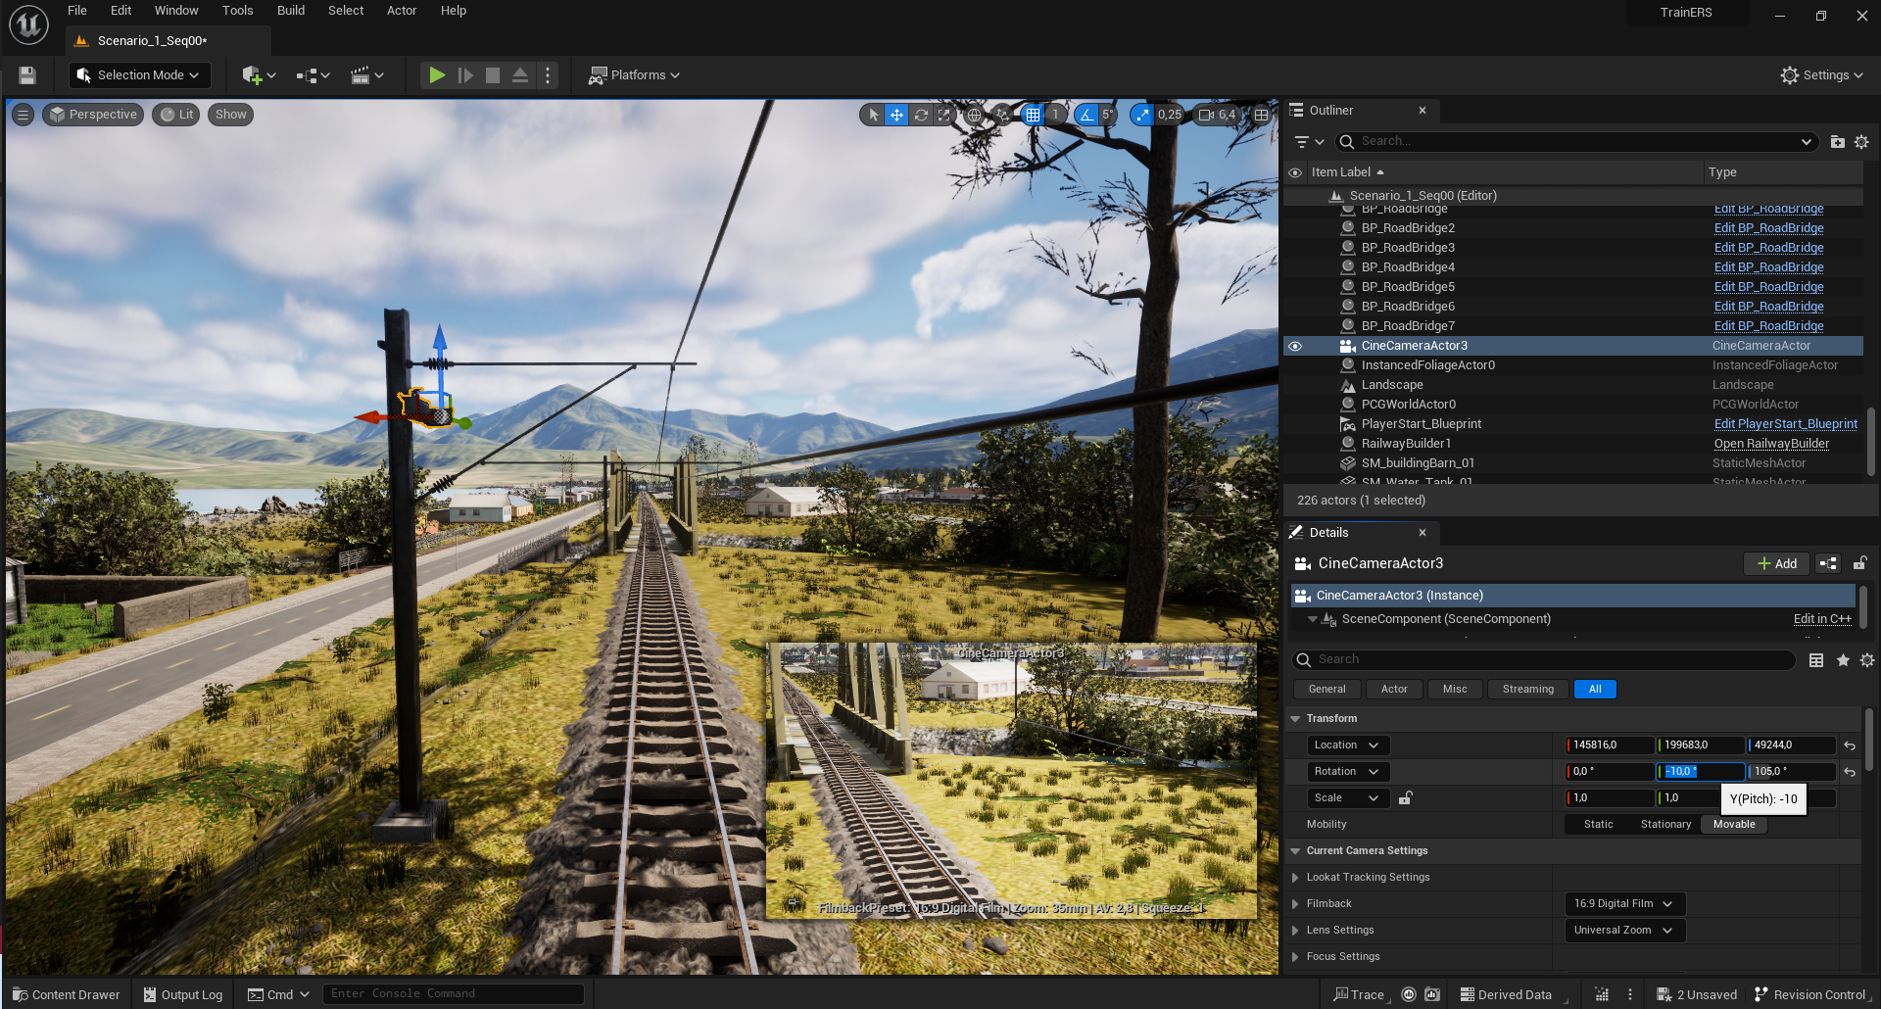Click the Edit PlayerStart_Blueprint link
The image size is (1881, 1009).
coord(1785,424)
